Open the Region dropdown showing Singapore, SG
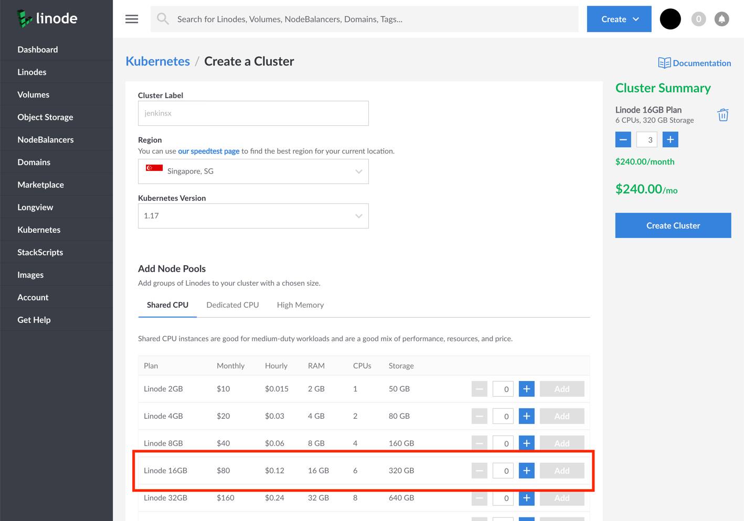Screen dimensions: 744x521 coord(253,171)
